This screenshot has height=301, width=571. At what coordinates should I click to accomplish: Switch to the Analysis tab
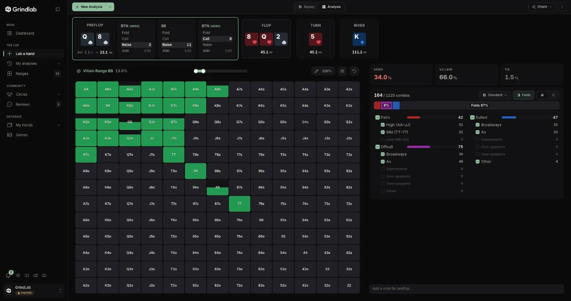[x=331, y=7]
